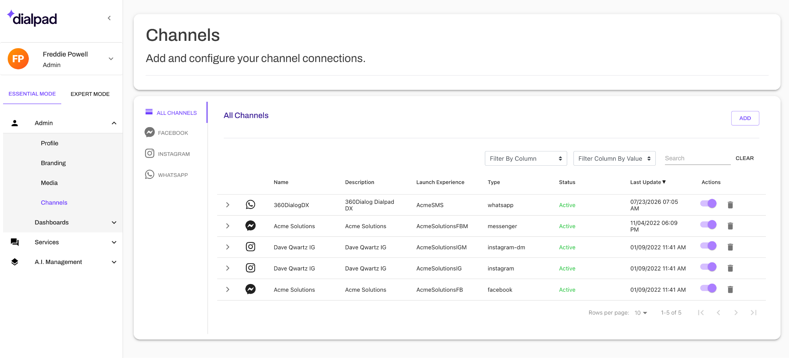Open the Freddie Powell account menu
Screen dimensions: 789x358
coord(111,59)
